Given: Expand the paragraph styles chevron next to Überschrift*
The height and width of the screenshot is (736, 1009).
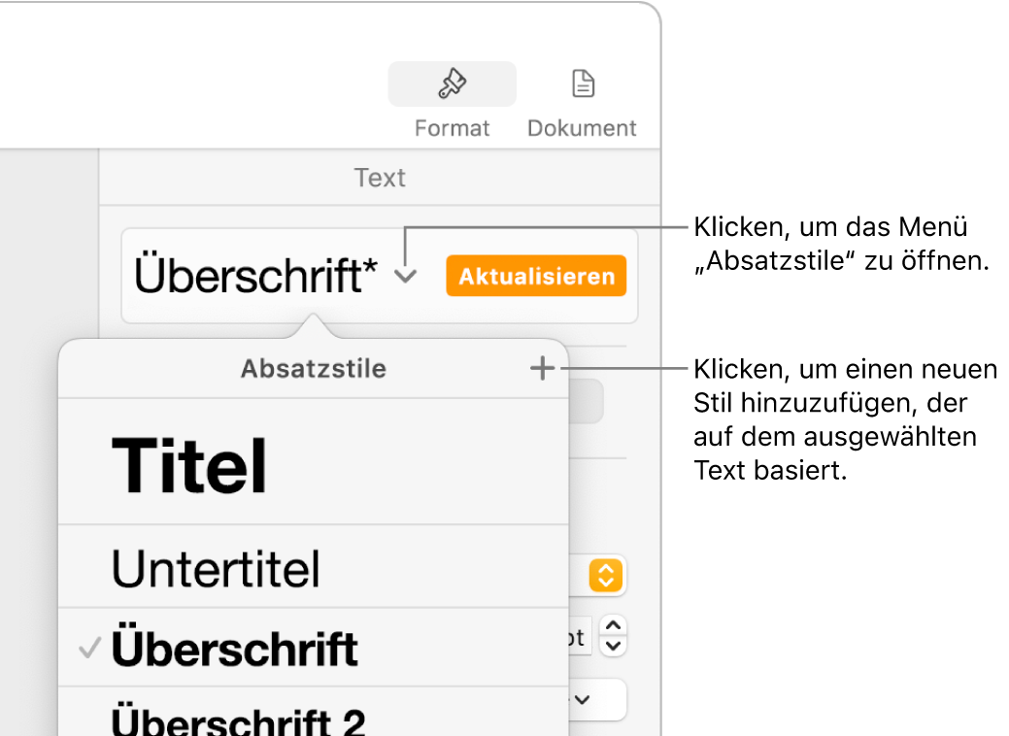Looking at the screenshot, I should coord(406,277).
